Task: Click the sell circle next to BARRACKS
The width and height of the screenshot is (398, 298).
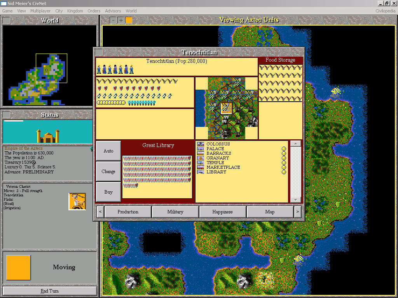Action: [284, 153]
